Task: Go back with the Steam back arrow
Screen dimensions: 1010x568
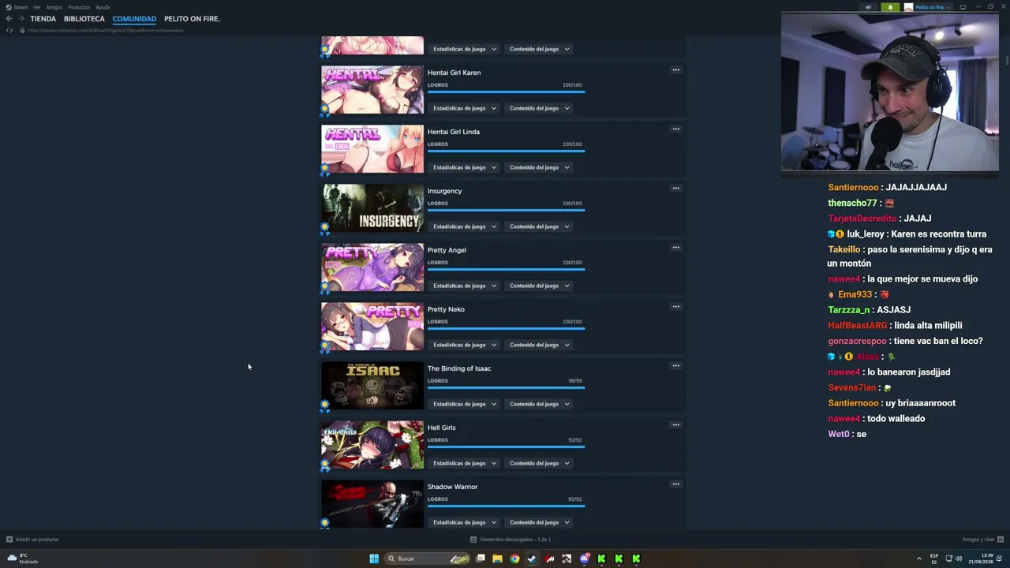Action: pos(9,19)
